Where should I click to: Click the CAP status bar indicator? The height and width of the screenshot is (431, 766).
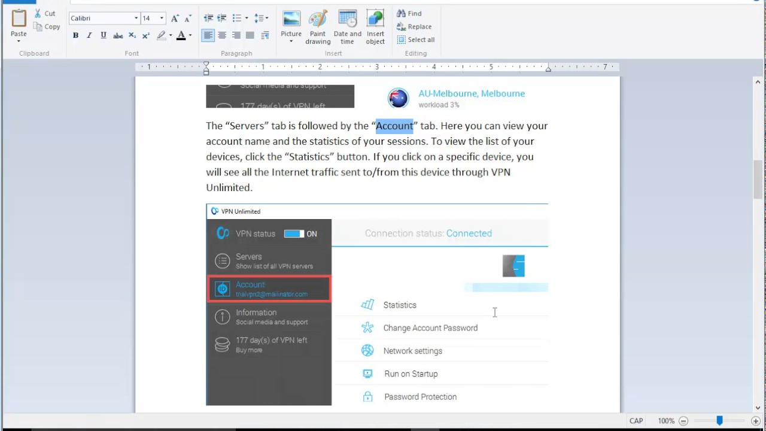point(636,421)
